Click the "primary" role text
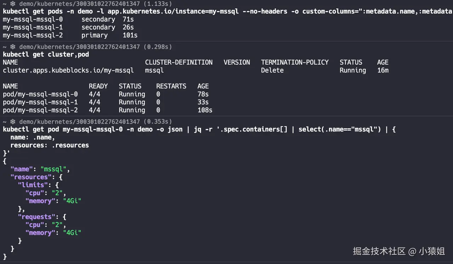The width and height of the screenshot is (453, 264). click(94, 35)
